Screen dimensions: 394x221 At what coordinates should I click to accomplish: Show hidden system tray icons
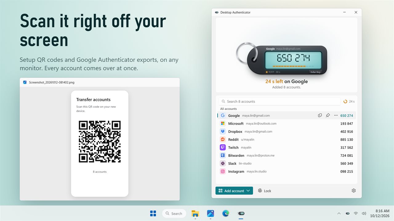click(x=339, y=213)
